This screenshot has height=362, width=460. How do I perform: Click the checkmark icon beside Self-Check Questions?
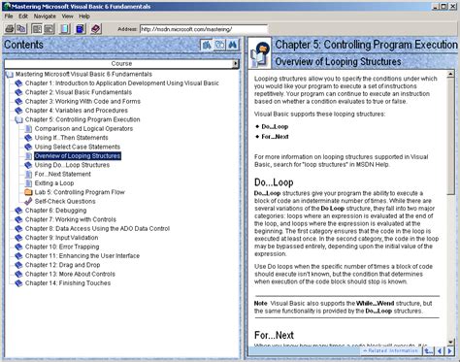[28, 201]
